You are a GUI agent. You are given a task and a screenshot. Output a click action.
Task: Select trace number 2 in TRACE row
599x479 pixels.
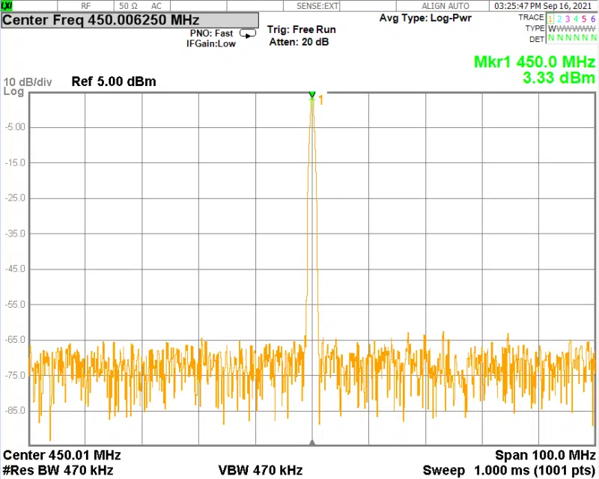[559, 18]
